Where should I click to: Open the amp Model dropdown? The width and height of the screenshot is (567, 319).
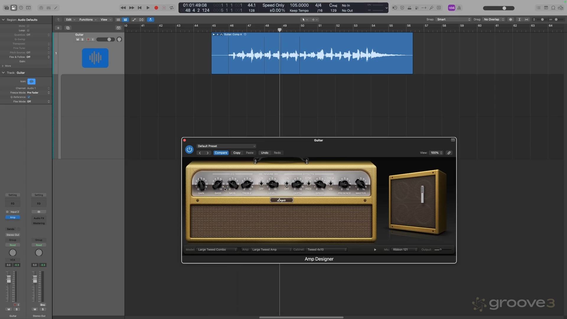pos(217,250)
